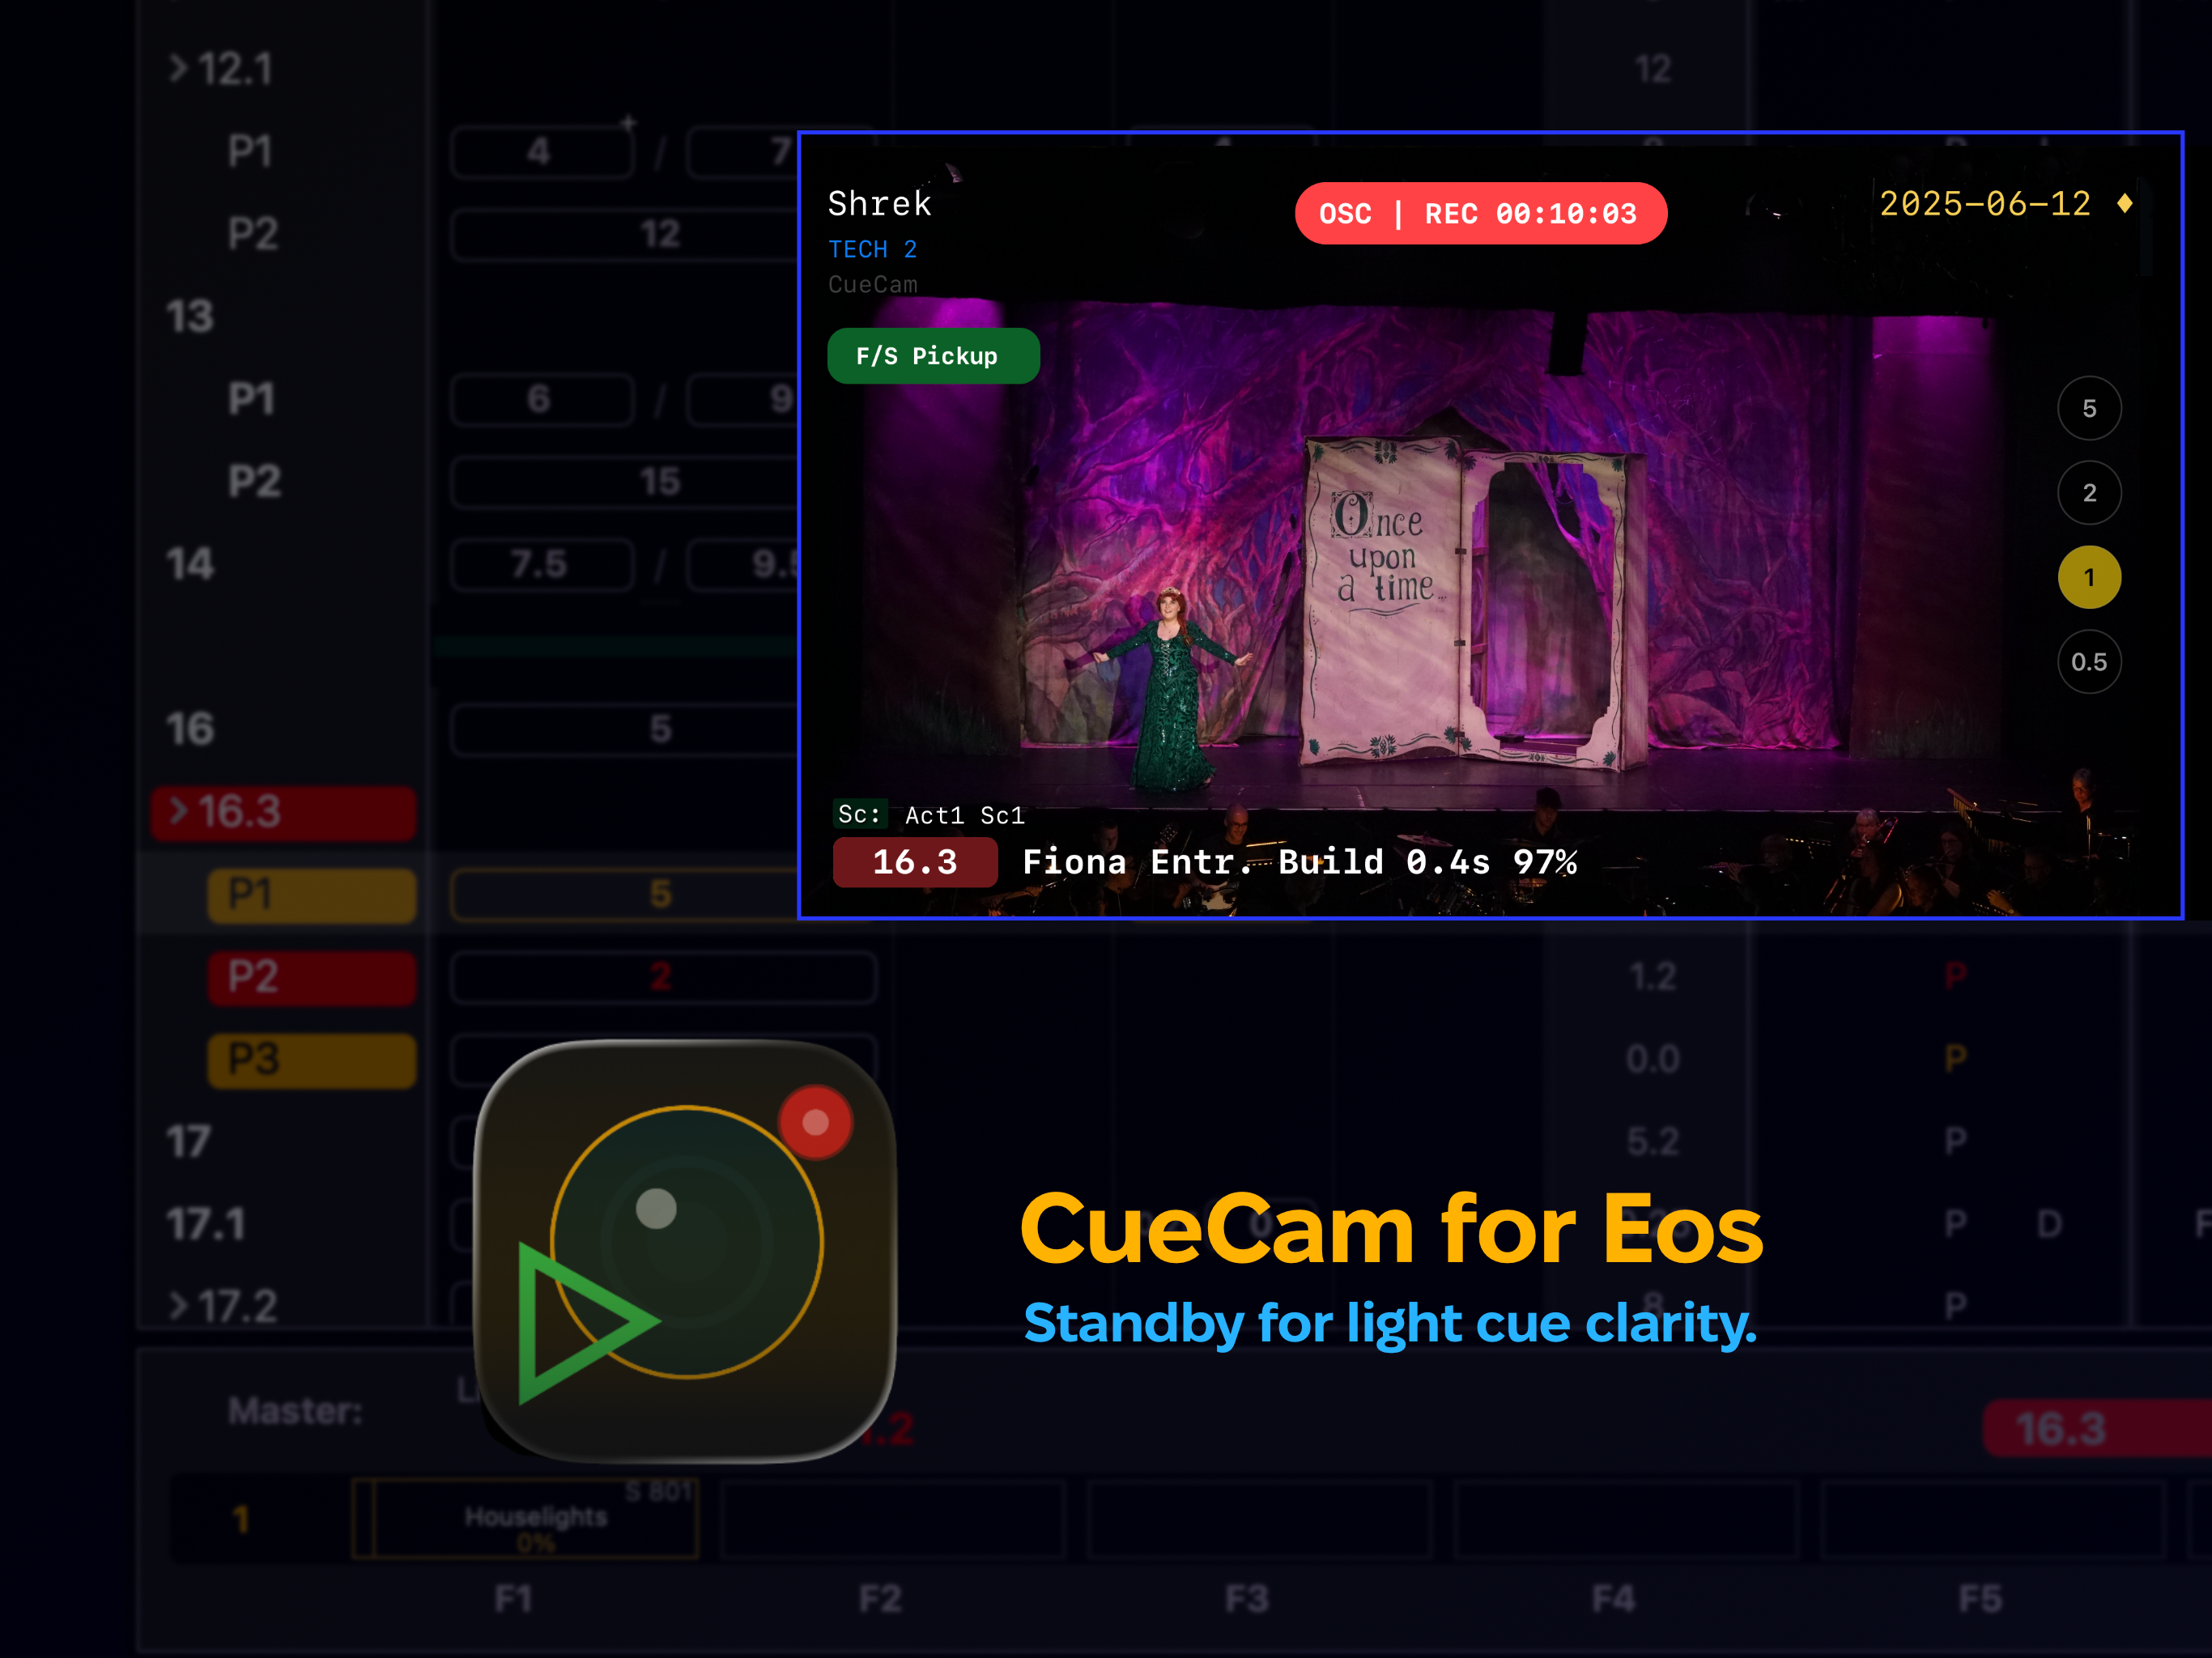Click the CueCam app icon

pos(684,1250)
